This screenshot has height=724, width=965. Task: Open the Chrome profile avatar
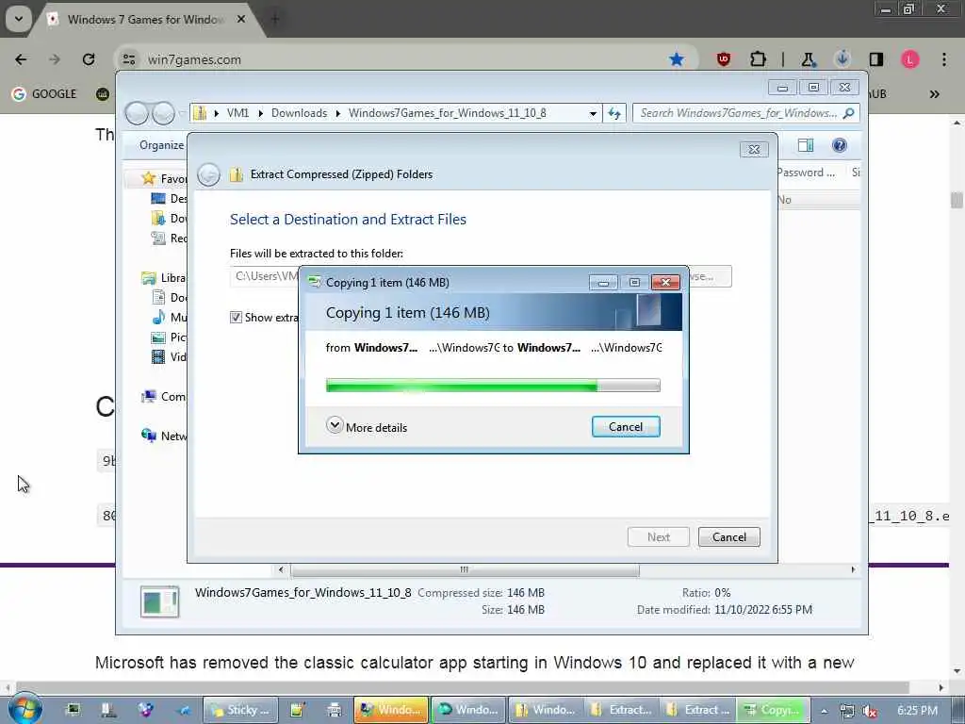[x=909, y=59]
